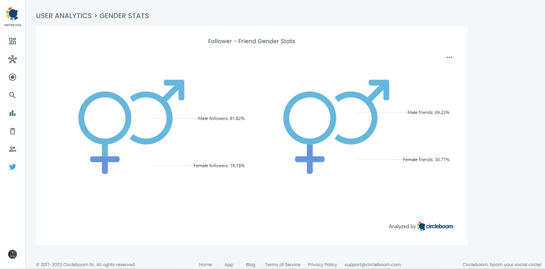Open the Dashboard grid icon in sidebar

point(12,41)
